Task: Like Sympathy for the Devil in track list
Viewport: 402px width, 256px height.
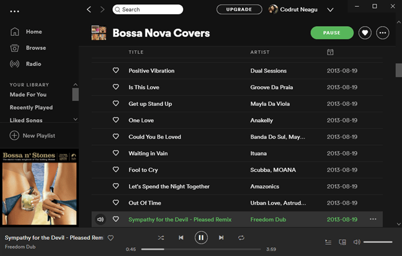Action: [116, 219]
